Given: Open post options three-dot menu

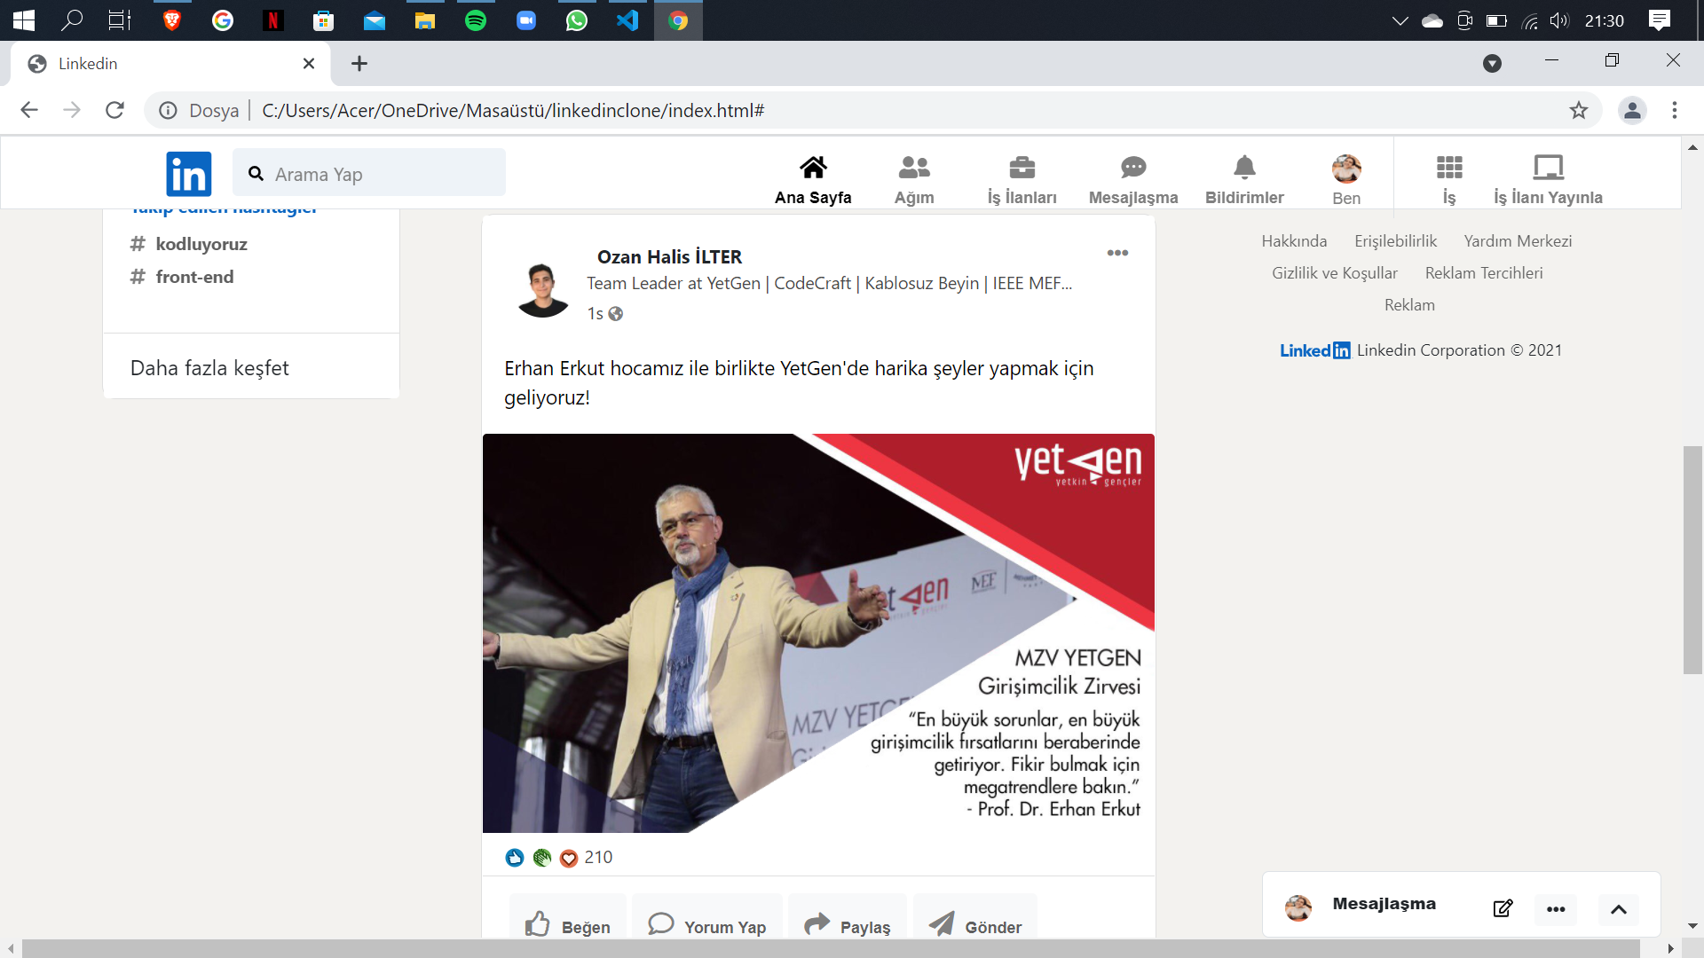Looking at the screenshot, I should click(1117, 254).
